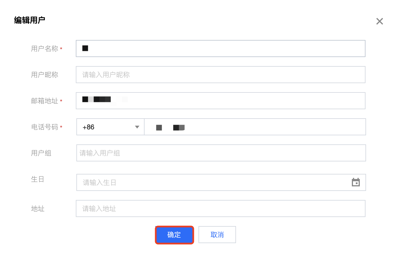Close the 编辑用户 dialog with X
This screenshot has width=397, height=257.
pos(380,21)
